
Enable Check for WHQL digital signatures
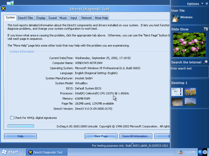pos(12,118)
